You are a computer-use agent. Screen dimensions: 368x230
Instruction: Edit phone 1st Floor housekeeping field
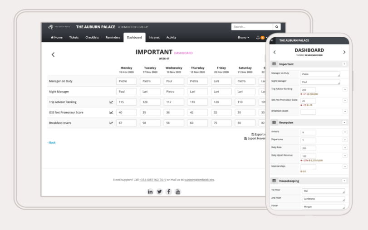click(x=324, y=191)
